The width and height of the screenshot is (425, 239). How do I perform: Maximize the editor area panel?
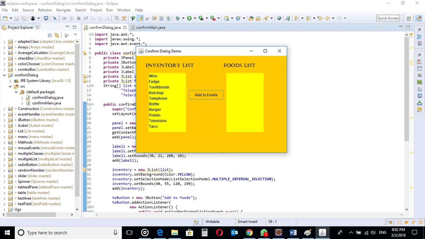[x=408, y=27]
